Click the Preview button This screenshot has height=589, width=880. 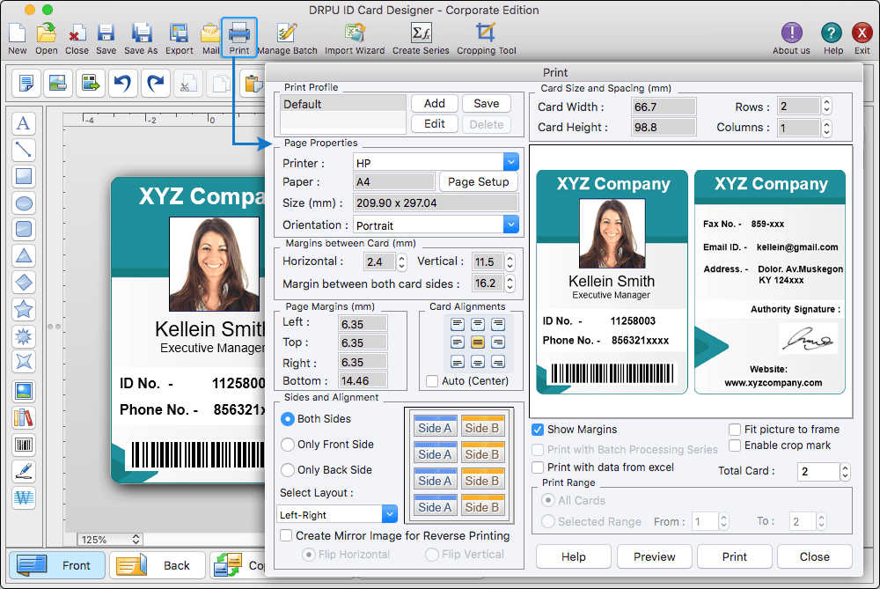pyautogui.click(x=655, y=556)
